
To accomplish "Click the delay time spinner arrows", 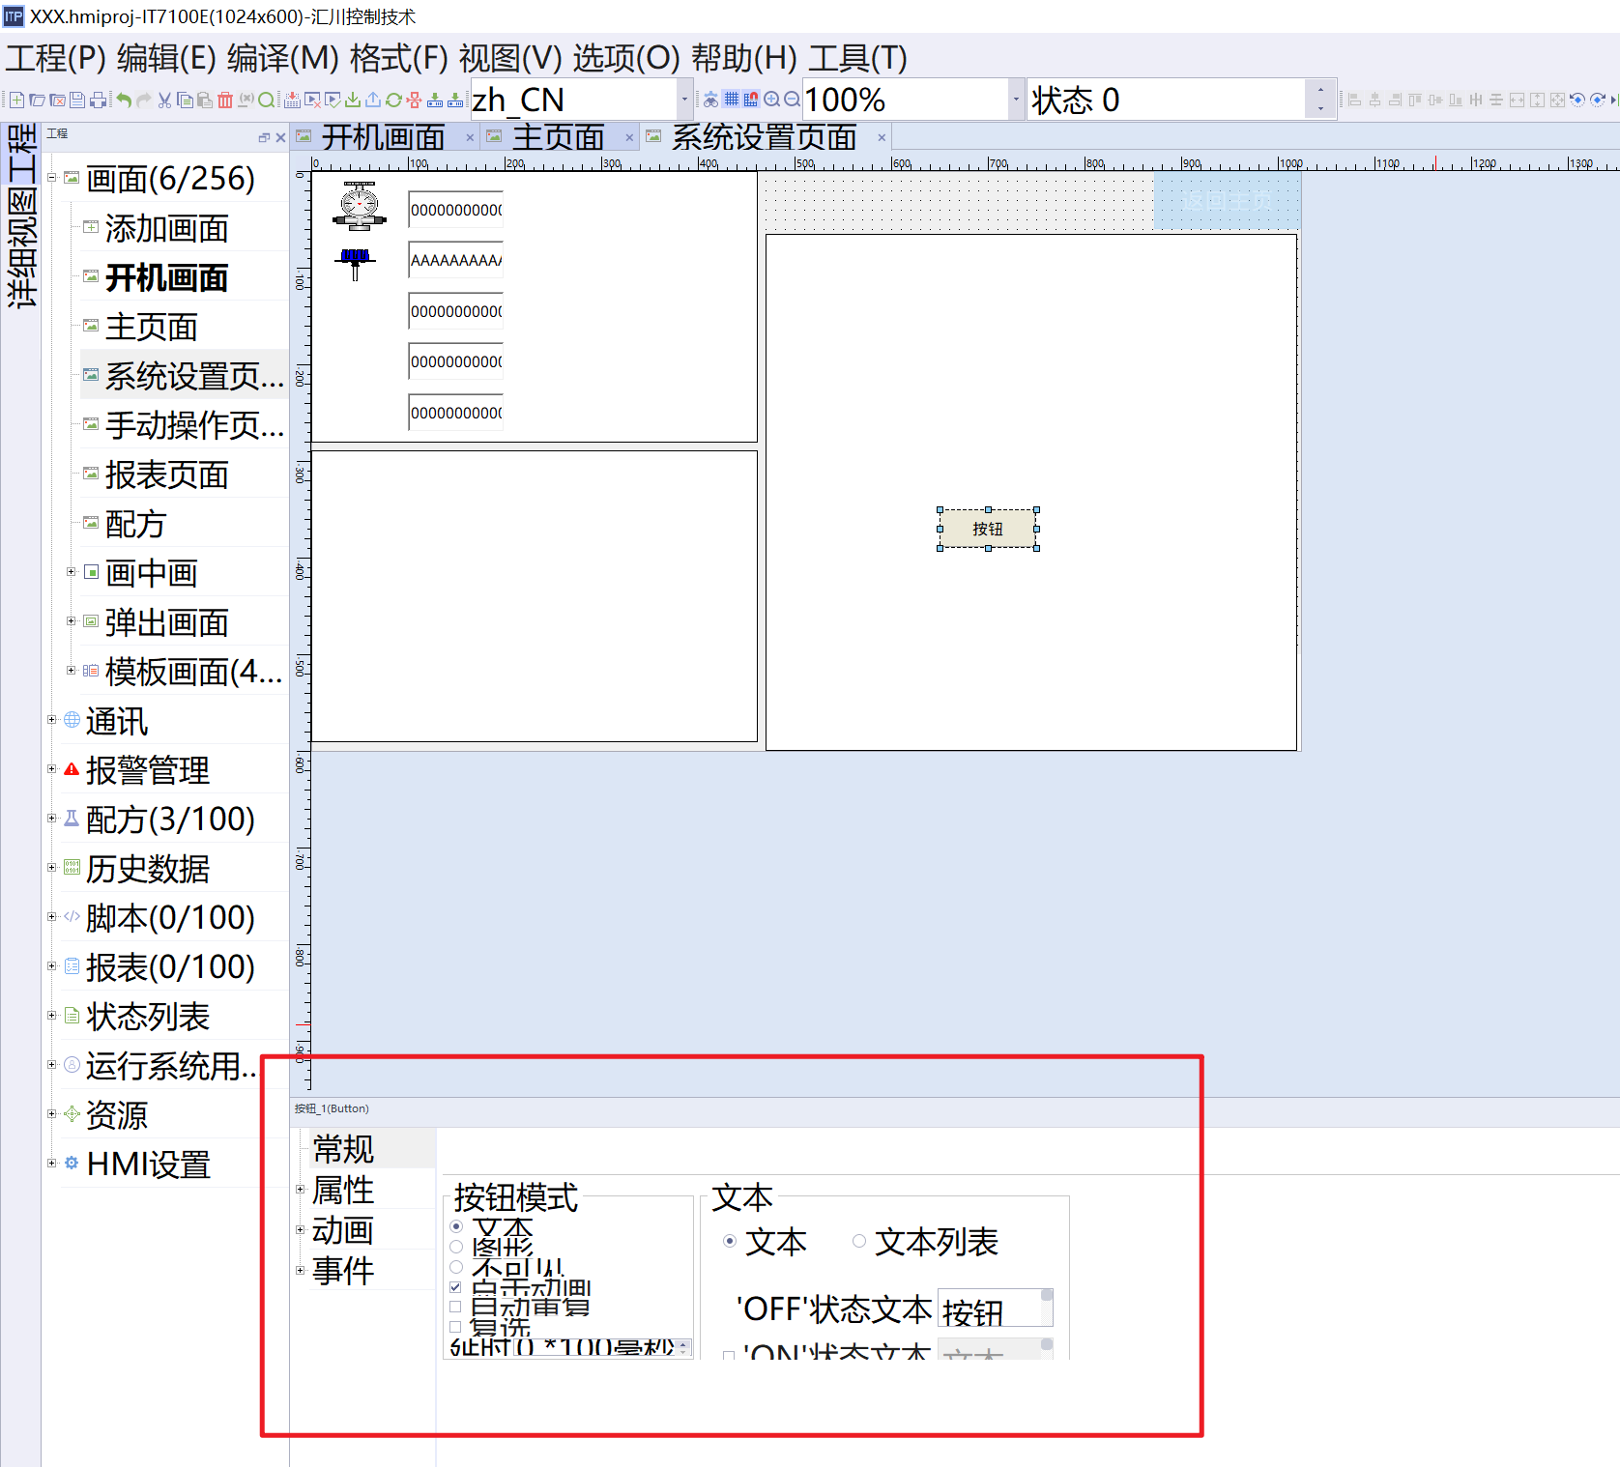I will point(683,1347).
